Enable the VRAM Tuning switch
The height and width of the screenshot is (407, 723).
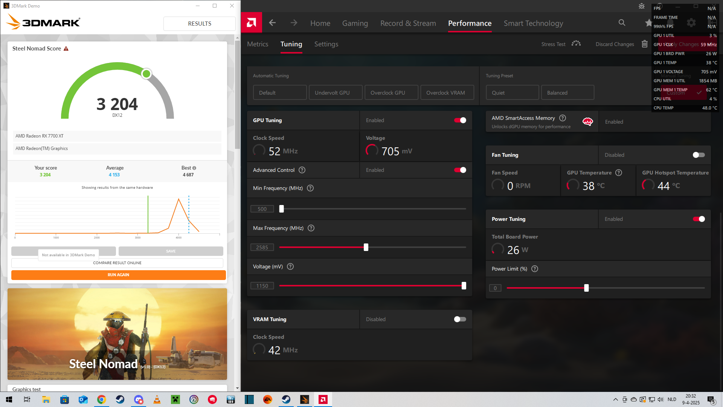click(460, 319)
